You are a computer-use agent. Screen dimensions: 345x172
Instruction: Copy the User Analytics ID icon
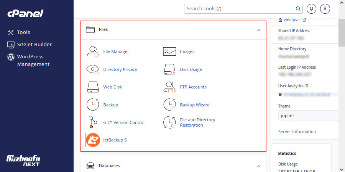[280, 95]
